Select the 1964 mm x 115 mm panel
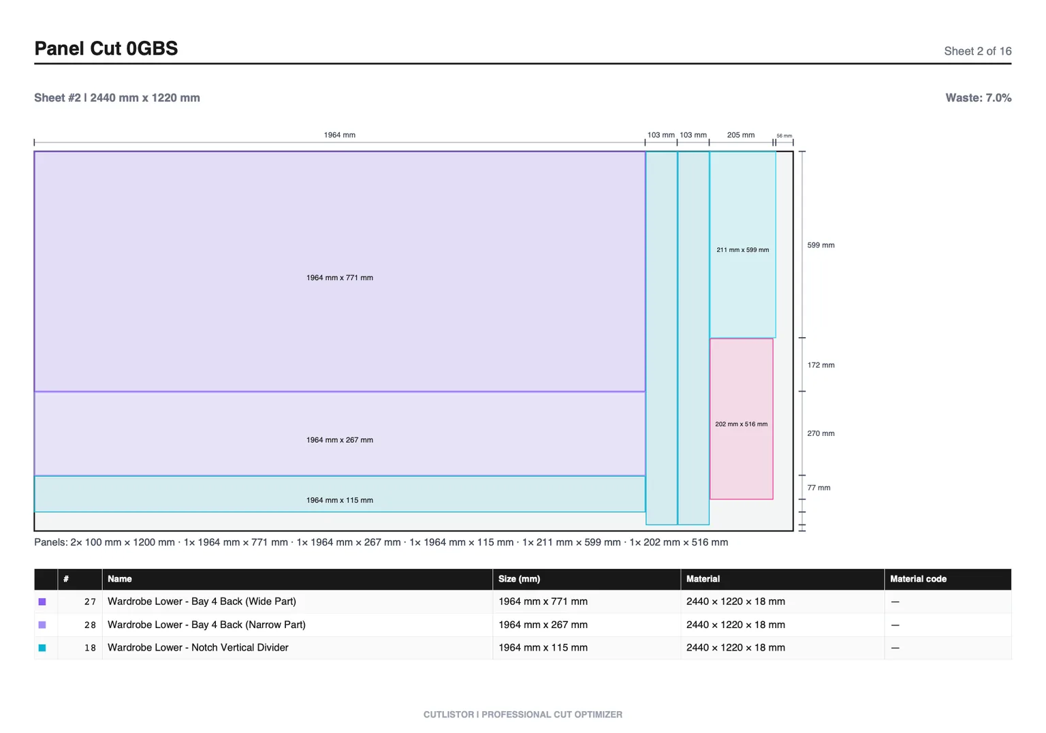The height and width of the screenshot is (733, 1046). 340,494
